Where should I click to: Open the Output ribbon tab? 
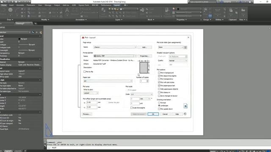coord(57,5)
